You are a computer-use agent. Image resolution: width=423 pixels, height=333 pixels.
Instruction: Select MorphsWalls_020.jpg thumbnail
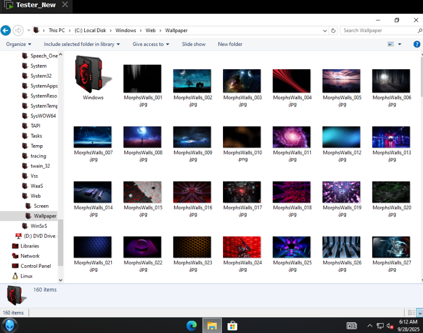point(391,192)
